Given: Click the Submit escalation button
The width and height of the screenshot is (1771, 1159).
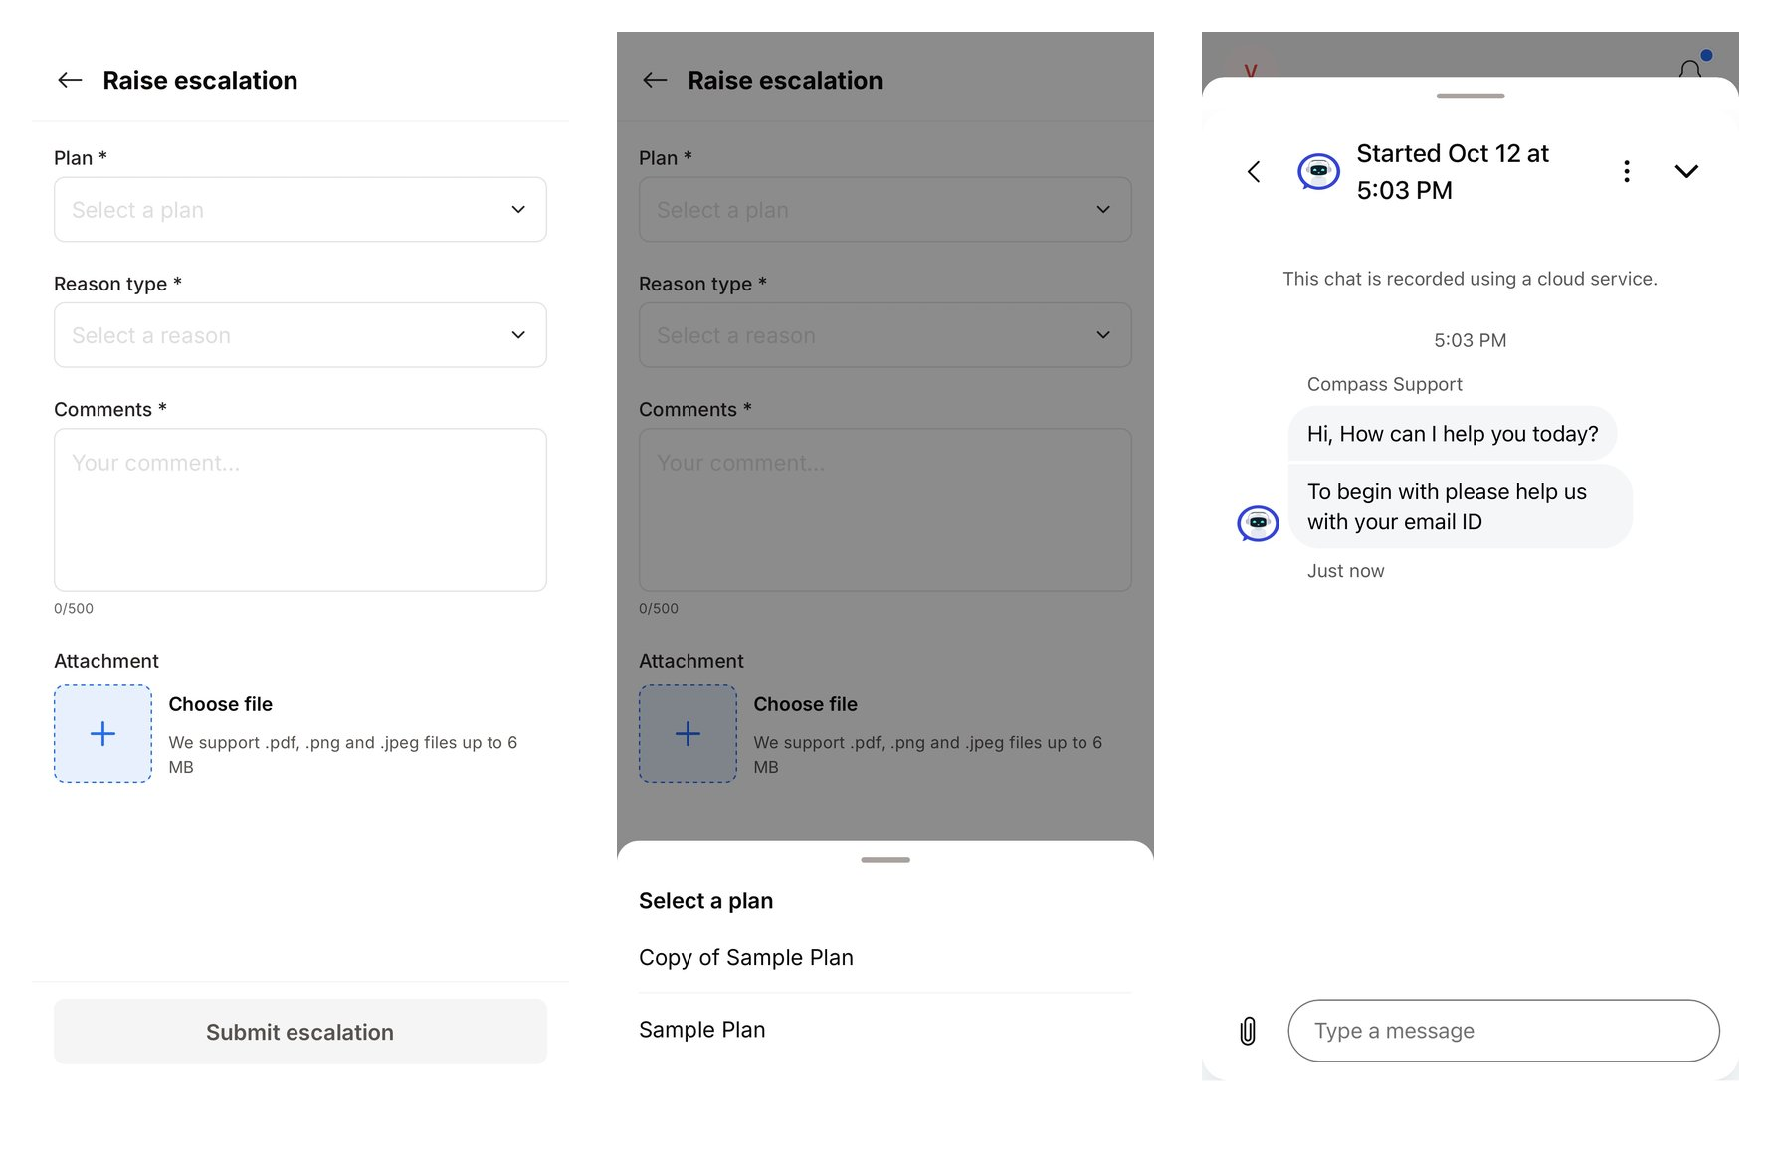Looking at the screenshot, I should (x=300, y=1032).
